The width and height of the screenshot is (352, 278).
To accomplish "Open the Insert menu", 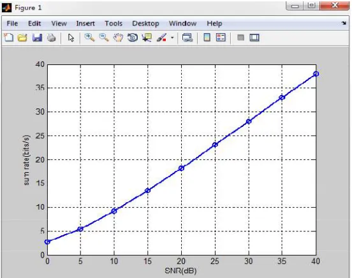I will [85, 24].
